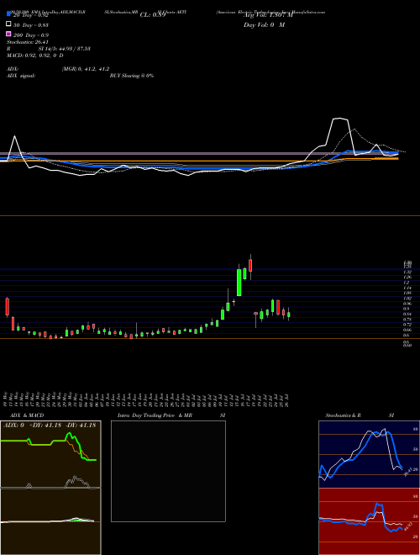Click the "Intra Day Trading Price & MR" title

[x=155, y=415]
